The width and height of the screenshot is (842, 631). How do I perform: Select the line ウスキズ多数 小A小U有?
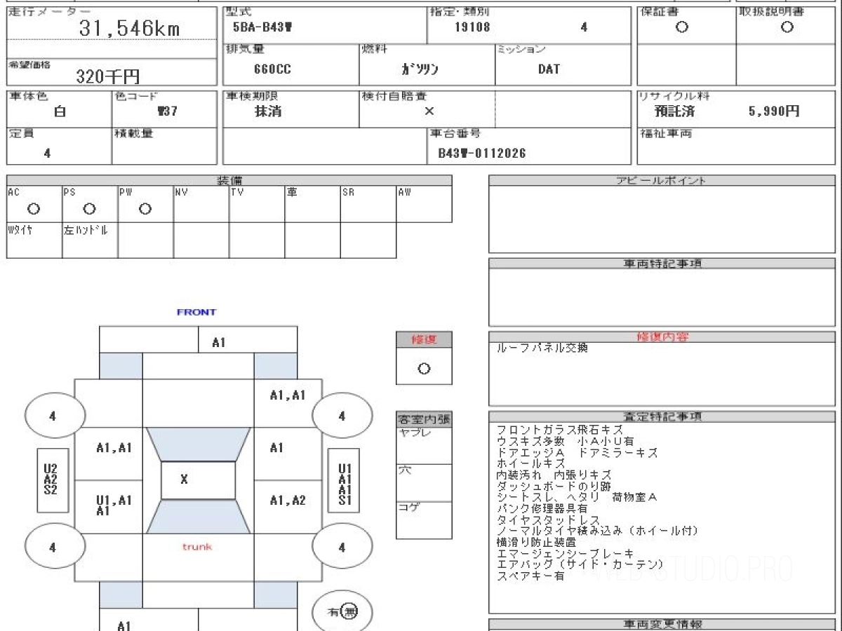pyautogui.click(x=564, y=442)
